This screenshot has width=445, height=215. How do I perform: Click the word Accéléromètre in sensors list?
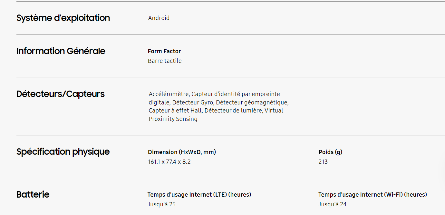169,94
